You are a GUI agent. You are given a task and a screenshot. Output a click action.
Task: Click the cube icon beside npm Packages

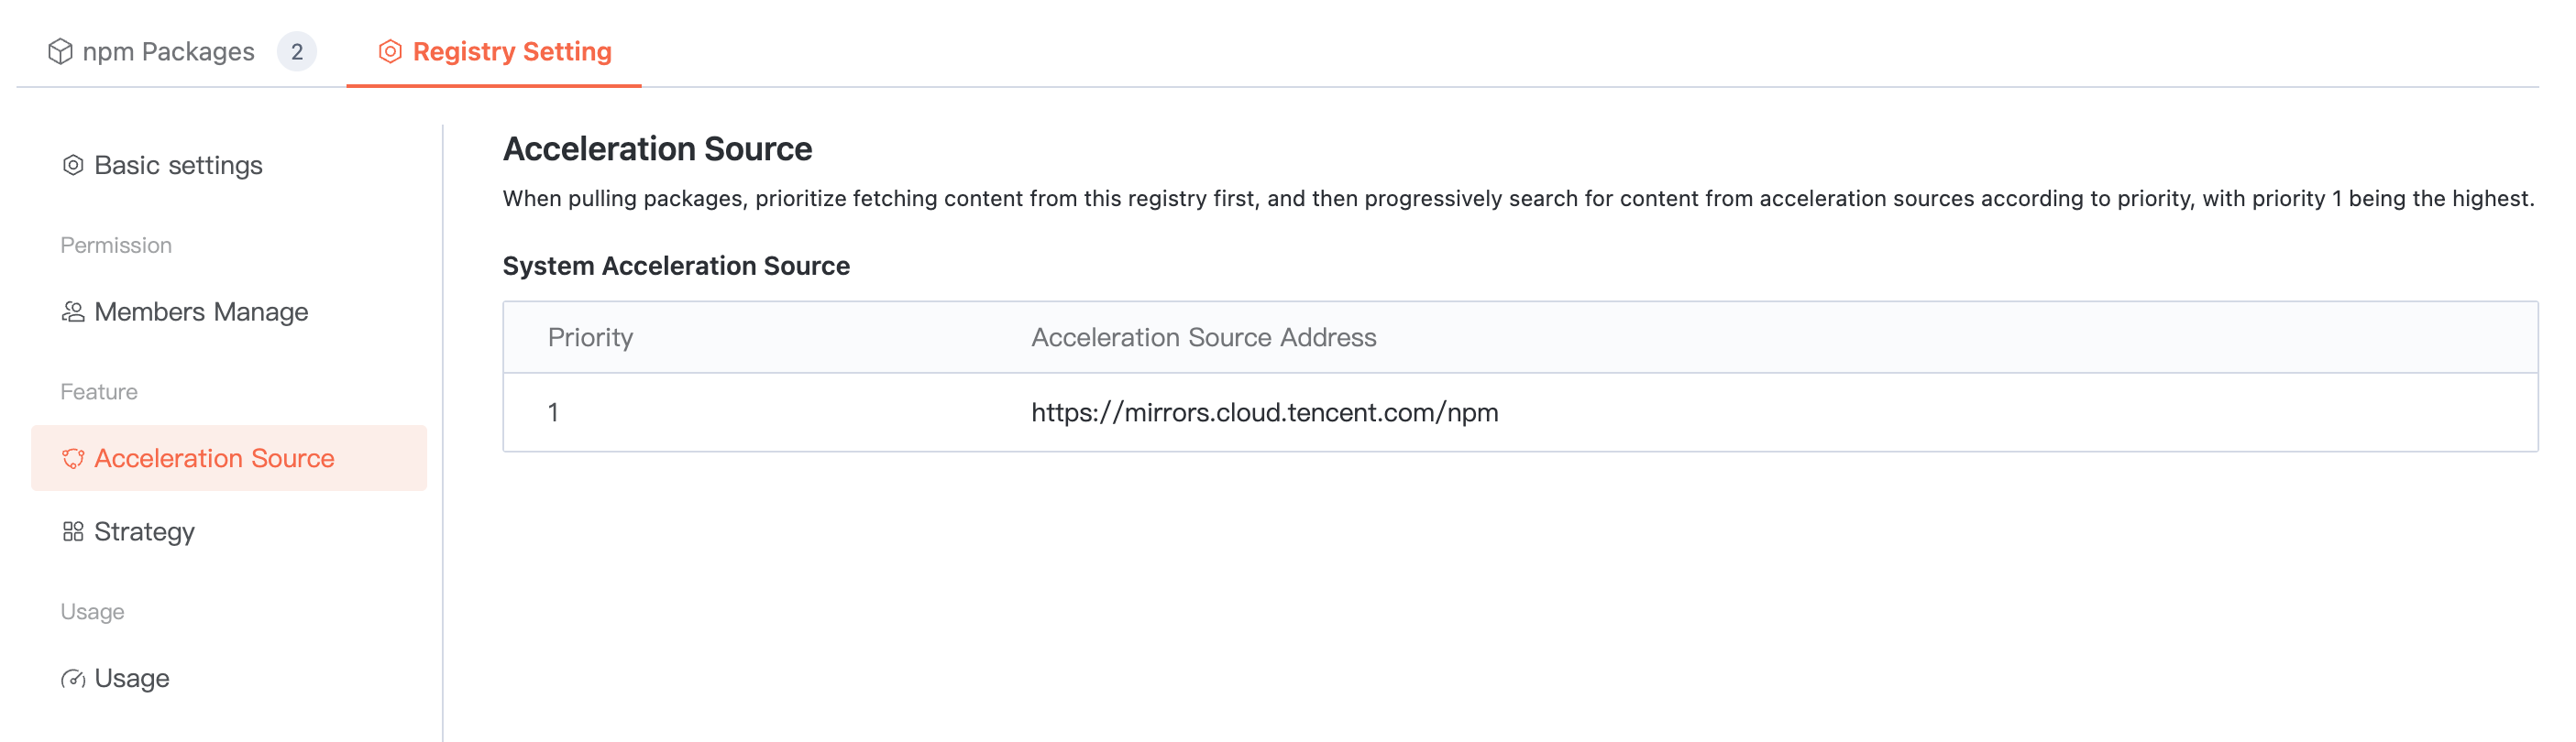[x=60, y=51]
